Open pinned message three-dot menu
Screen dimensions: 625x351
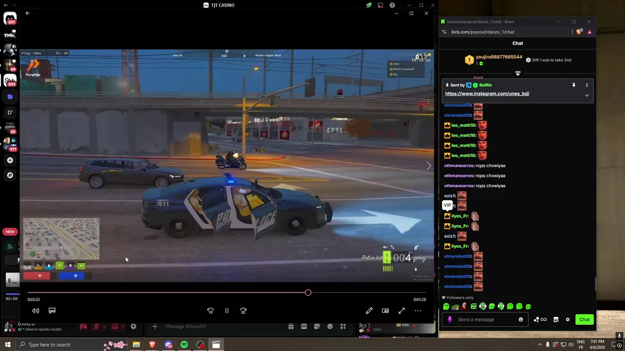[587, 85]
